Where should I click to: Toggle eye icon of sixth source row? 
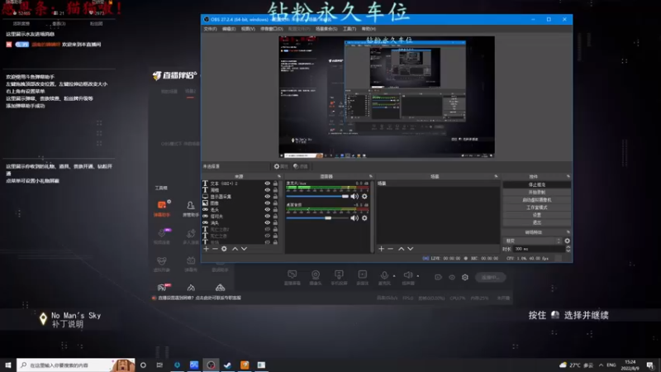point(267,216)
